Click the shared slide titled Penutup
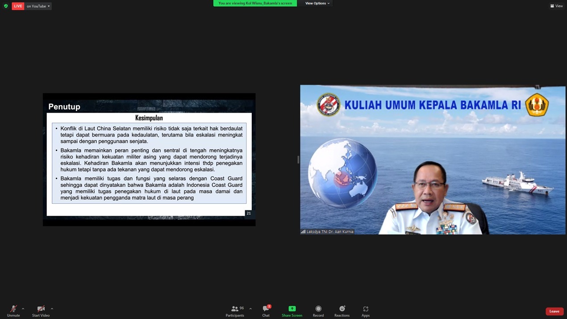This screenshot has height=319, width=567. click(149, 159)
